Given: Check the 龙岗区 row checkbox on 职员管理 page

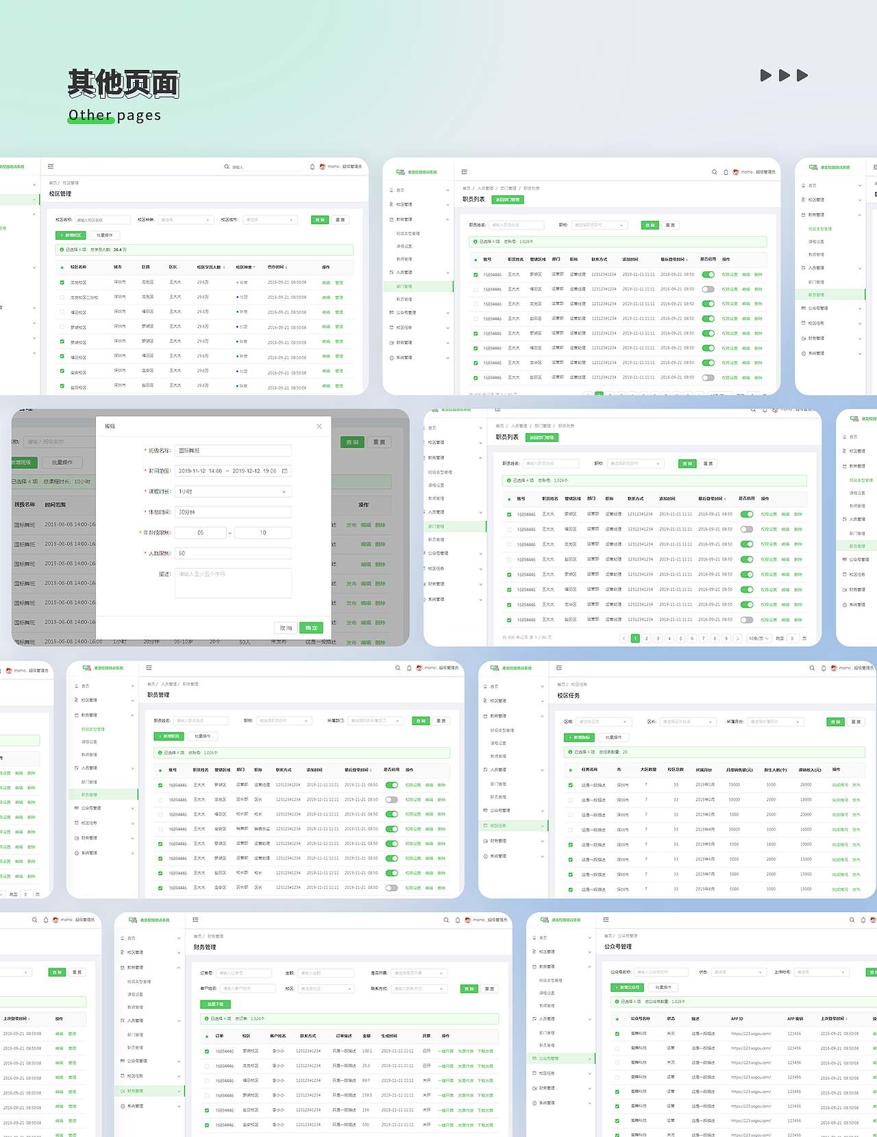Looking at the screenshot, I should point(160,800).
